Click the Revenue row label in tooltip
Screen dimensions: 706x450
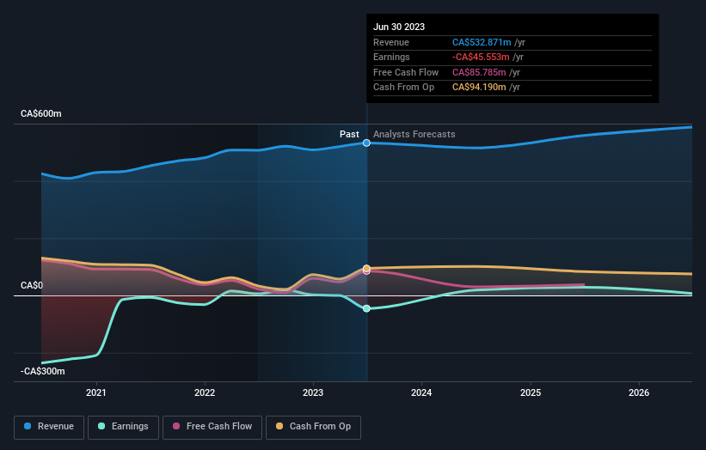(391, 42)
